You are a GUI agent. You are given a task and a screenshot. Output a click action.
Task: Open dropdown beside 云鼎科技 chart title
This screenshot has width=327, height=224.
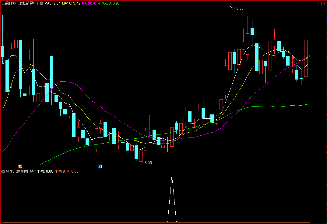[41, 3]
